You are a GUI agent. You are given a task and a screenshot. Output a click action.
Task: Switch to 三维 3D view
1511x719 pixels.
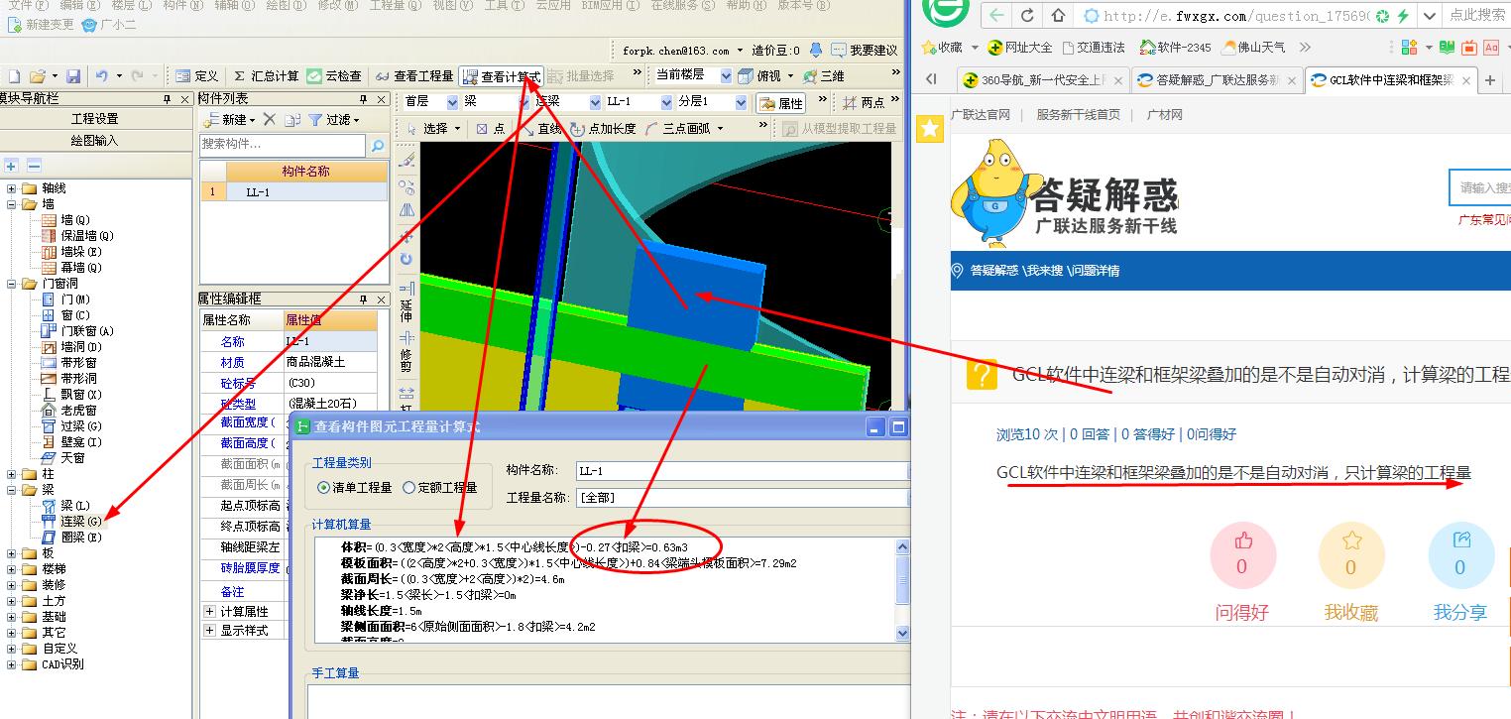tap(824, 76)
